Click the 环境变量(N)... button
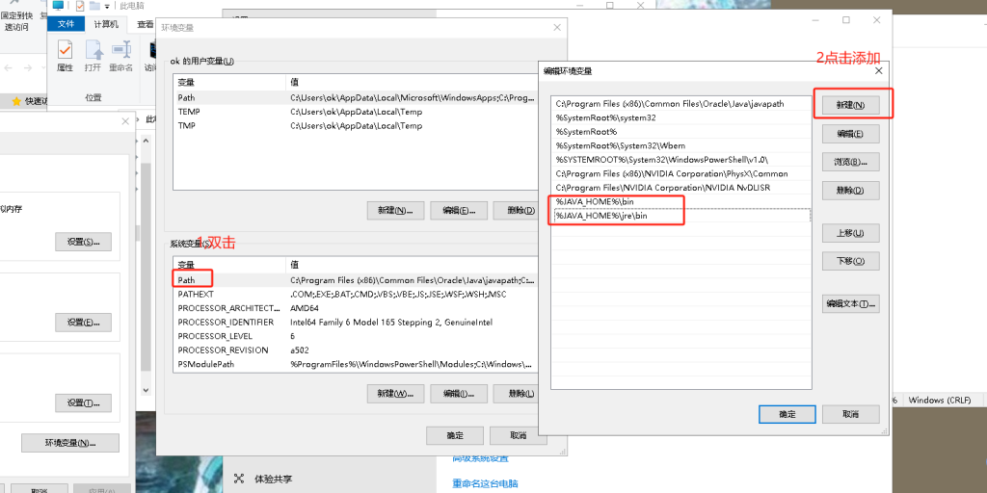The height and width of the screenshot is (493, 987). click(70, 443)
